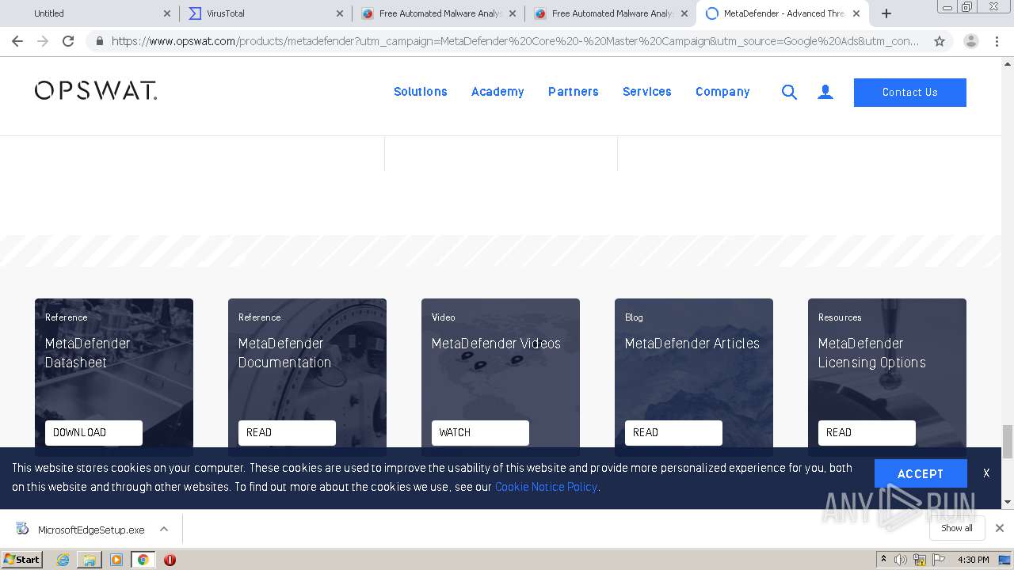Open the Chrome three-dot menu
Screen dimensions: 1014x570
point(997,41)
